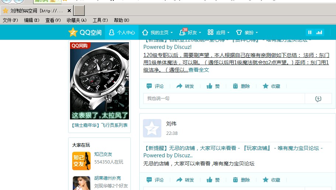The image size is (336, 190).
Task: Close the 刘伟的QQ空间 browser tab
Action: point(69,11)
